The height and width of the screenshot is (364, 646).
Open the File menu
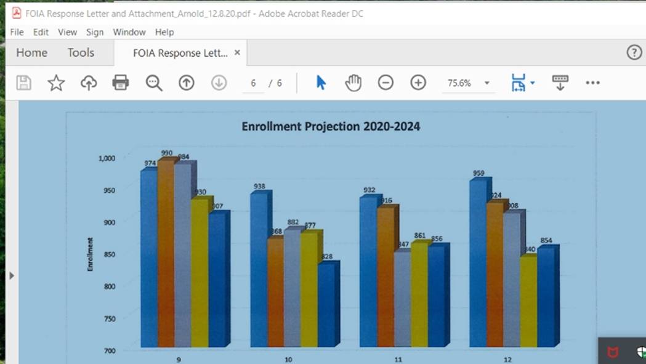tap(17, 32)
